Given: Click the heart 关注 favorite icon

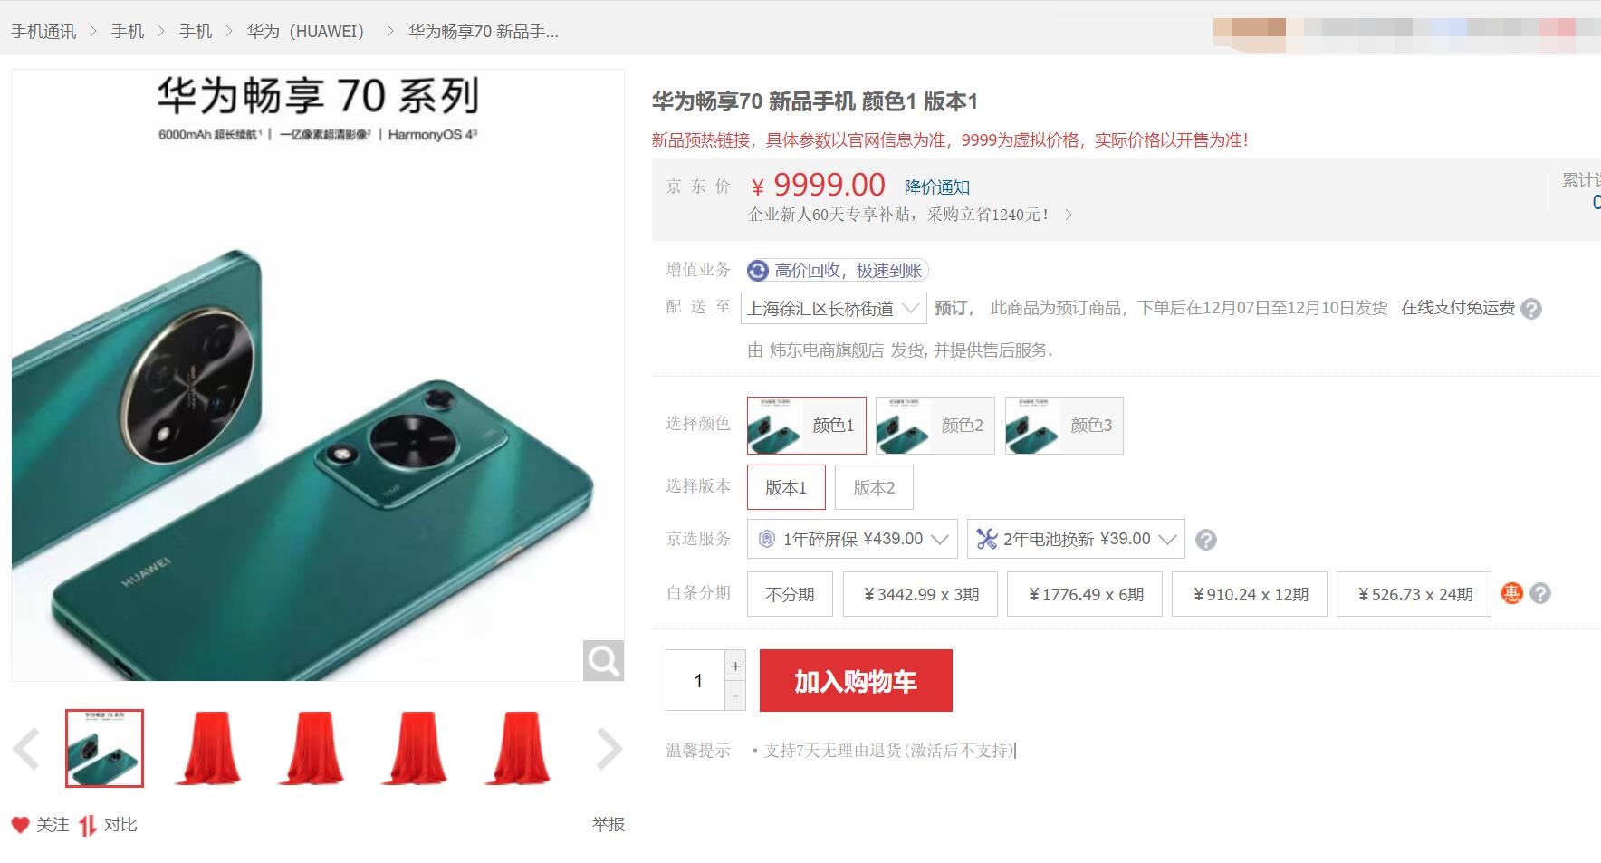Looking at the screenshot, I should click(x=21, y=825).
